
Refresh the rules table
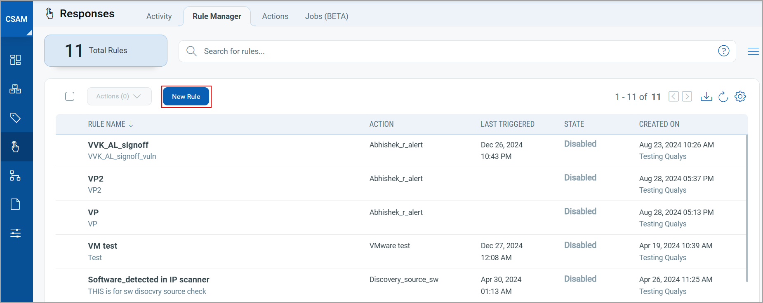(723, 97)
